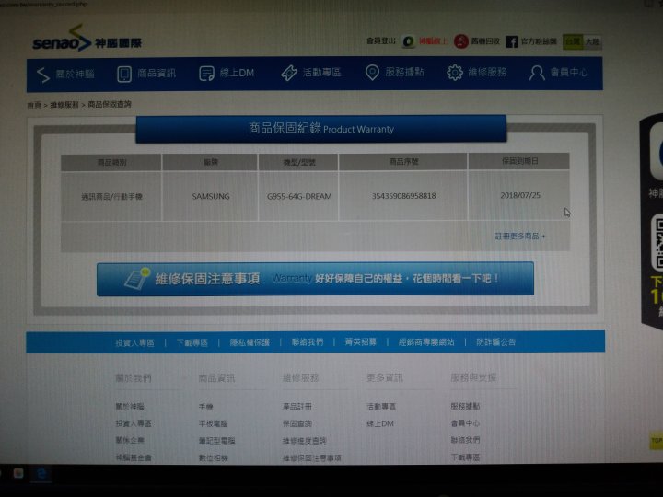The height and width of the screenshot is (497, 663).
Task: Click 產品註冊 in the footer
Action: 297,407
